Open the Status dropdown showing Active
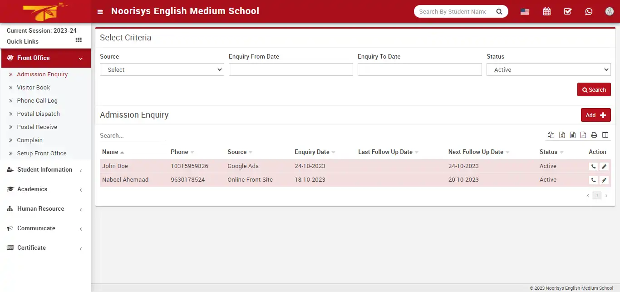The width and height of the screenshot is (620, 292). pos(548,69)
